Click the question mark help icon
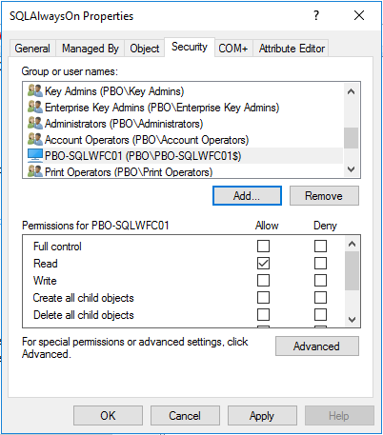 coord(316,15)
